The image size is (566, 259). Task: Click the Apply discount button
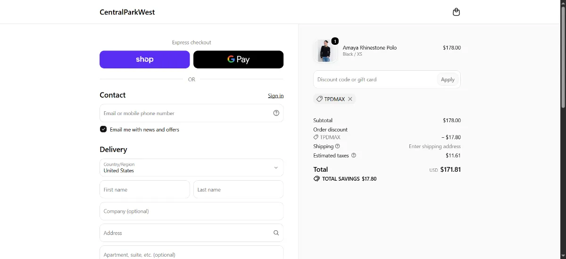(448, 79)
